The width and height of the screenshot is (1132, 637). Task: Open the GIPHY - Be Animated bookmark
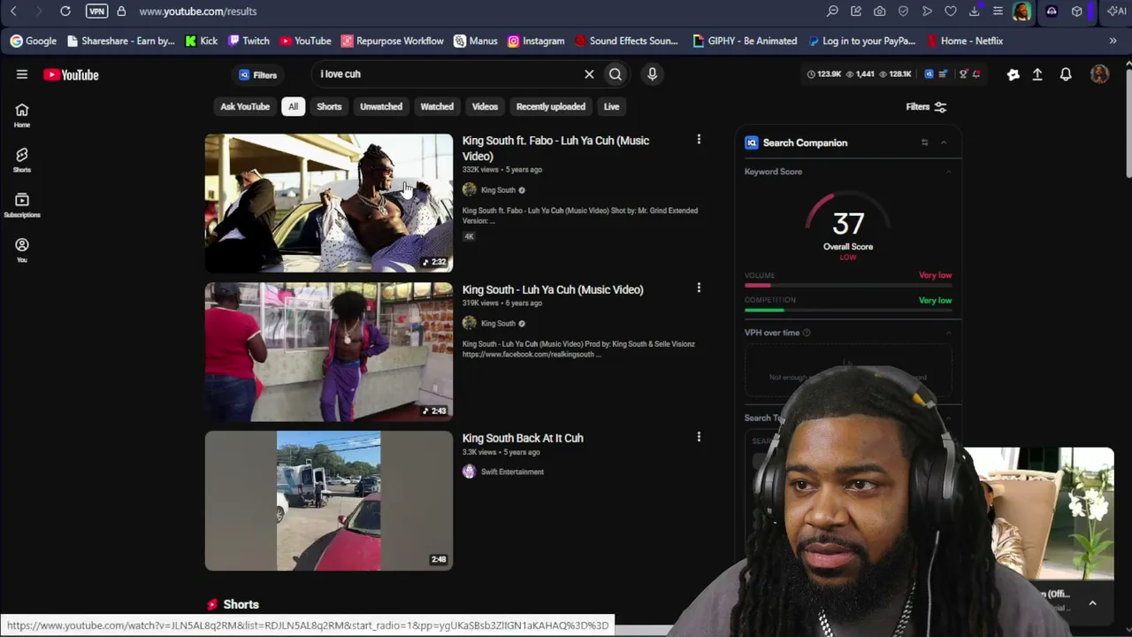(x=745, y=41)
